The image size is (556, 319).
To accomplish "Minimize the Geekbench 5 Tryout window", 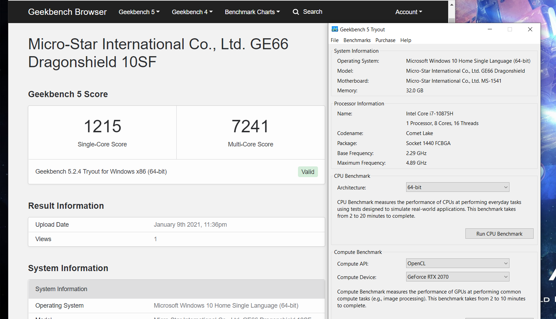I will pyautogui.click(x=490, y=29).
